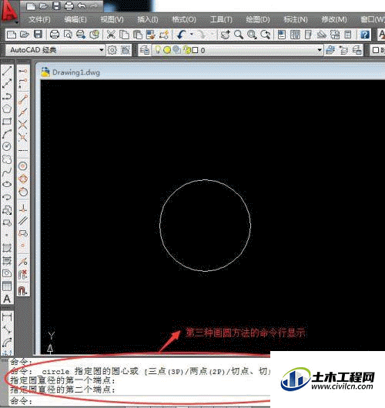Screen dimensions: 385x408
Task: Select the Hatch tool
Action: 7,248
